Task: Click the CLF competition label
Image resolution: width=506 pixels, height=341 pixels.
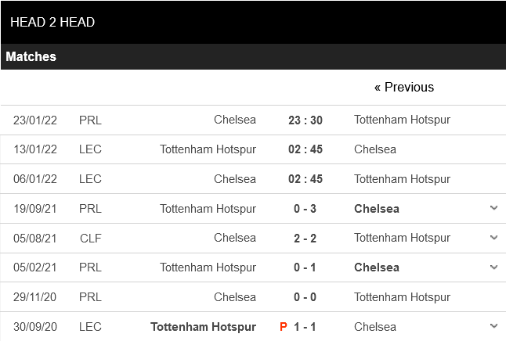Action: [x=90, y=238]
